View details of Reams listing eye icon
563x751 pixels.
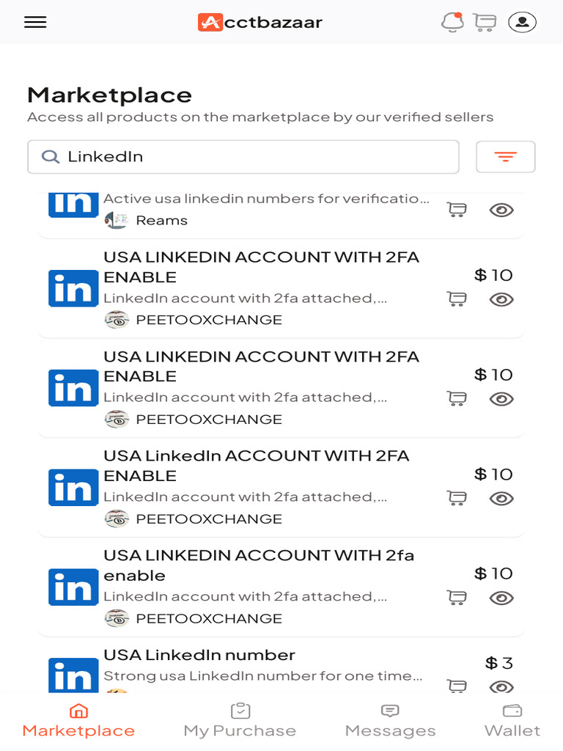tap(501, 210)
